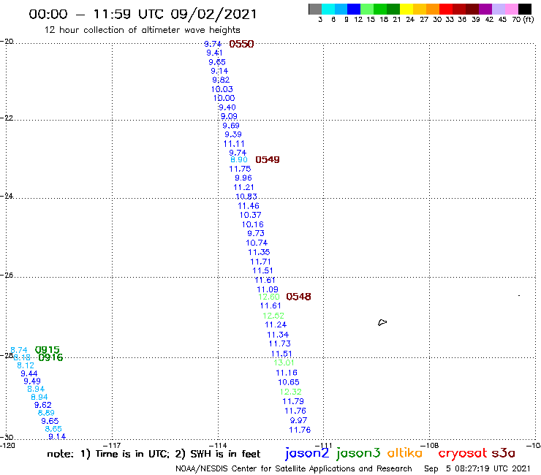The height and width of the screenshot is (475, 541).
Task: Click the wave height value 11.46
Action: pos(249,206)
